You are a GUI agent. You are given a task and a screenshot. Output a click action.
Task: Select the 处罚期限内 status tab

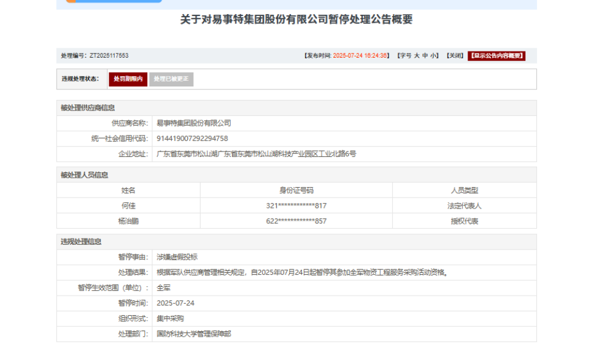click(128, 79)
